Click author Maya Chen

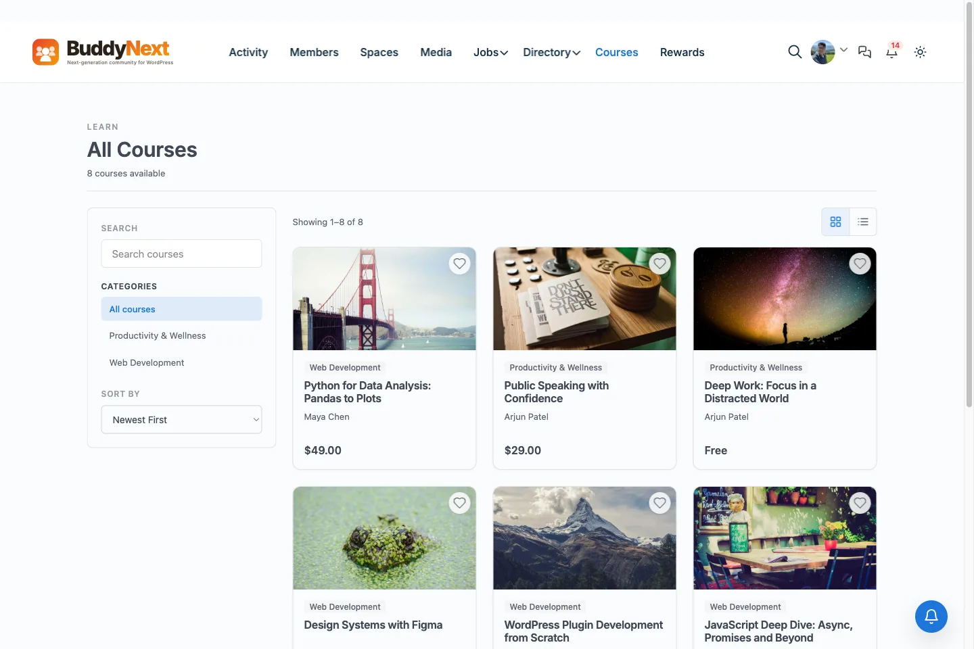click(327, 417)
